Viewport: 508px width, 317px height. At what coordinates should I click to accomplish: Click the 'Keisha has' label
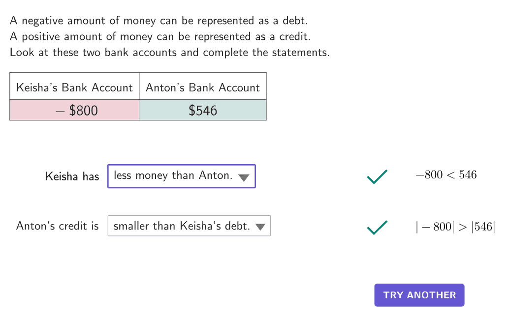72,176
